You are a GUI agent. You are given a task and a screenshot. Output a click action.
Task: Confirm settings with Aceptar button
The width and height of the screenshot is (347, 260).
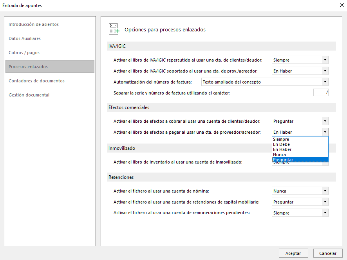click(293, 253)
